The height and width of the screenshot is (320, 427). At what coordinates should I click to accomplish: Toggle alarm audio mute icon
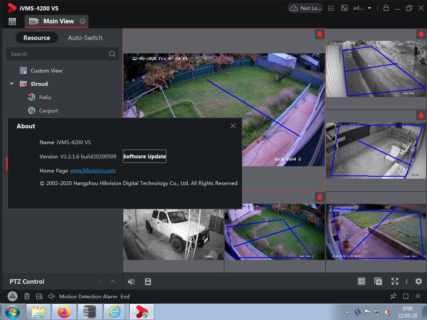[51, 296]
